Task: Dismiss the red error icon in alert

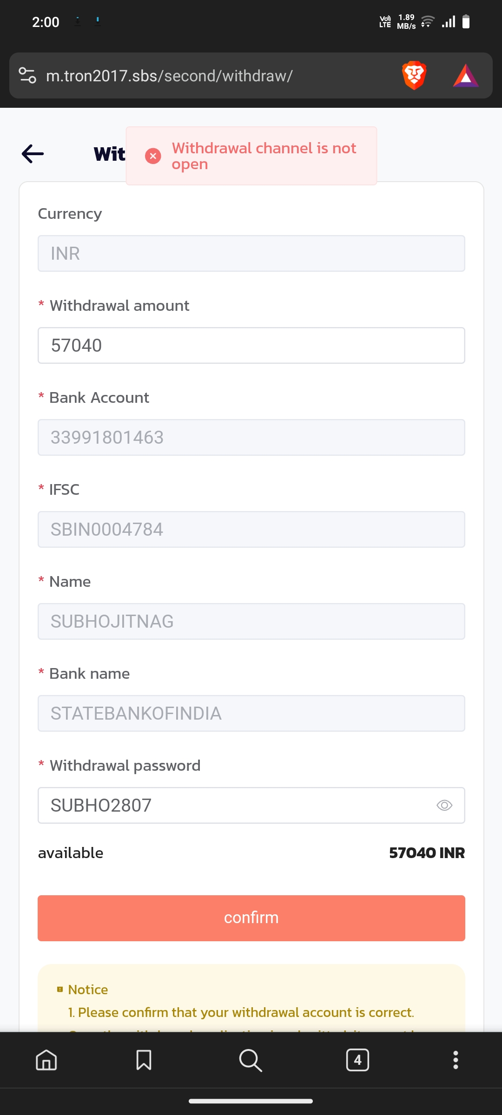Action: click(153, 156)
